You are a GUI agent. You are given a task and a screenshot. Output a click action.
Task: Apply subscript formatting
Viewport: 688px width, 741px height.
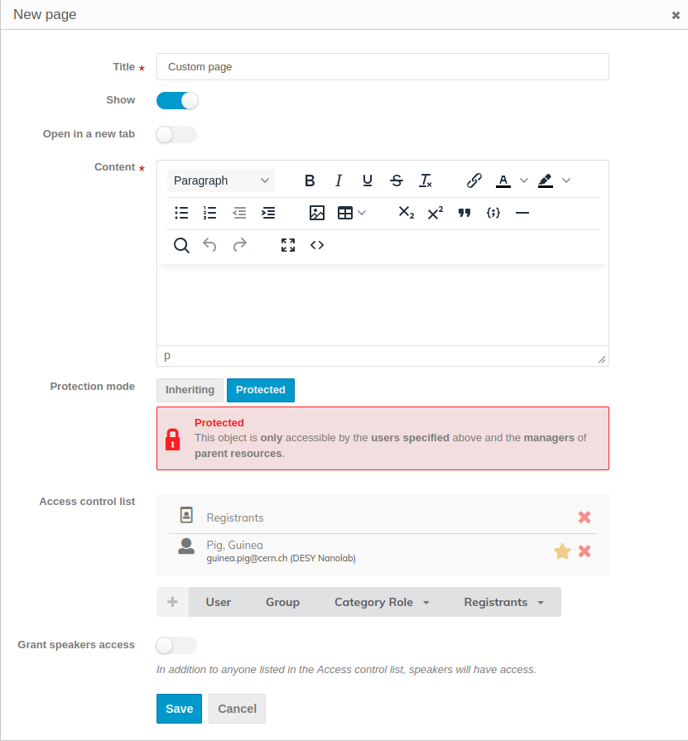coord(406,213)
